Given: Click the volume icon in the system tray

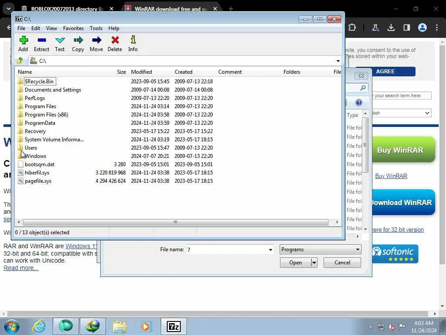Looking at the screenshot, I should click(392, 327).
